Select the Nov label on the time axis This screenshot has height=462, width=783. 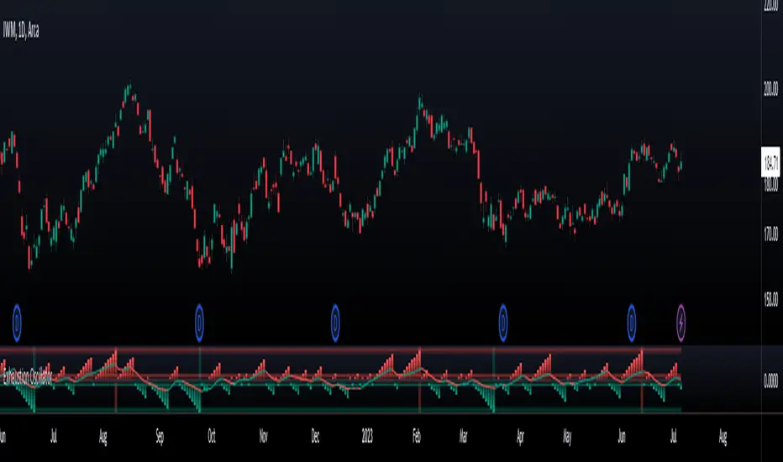tap(263, 436)
